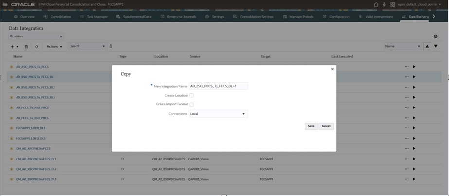Open the Manage Periods tab
This screenshot has height=196, width=449.
tap(298, 17)
